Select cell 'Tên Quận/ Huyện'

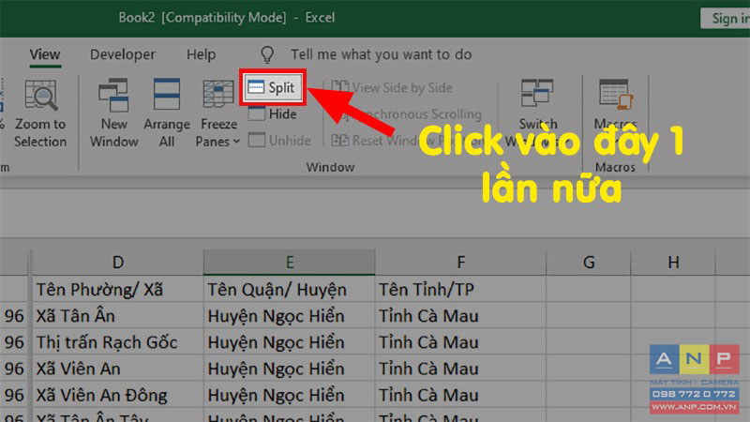(290, 289)
